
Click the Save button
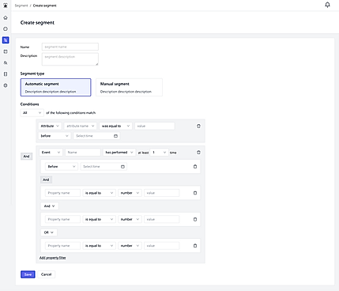28,274
